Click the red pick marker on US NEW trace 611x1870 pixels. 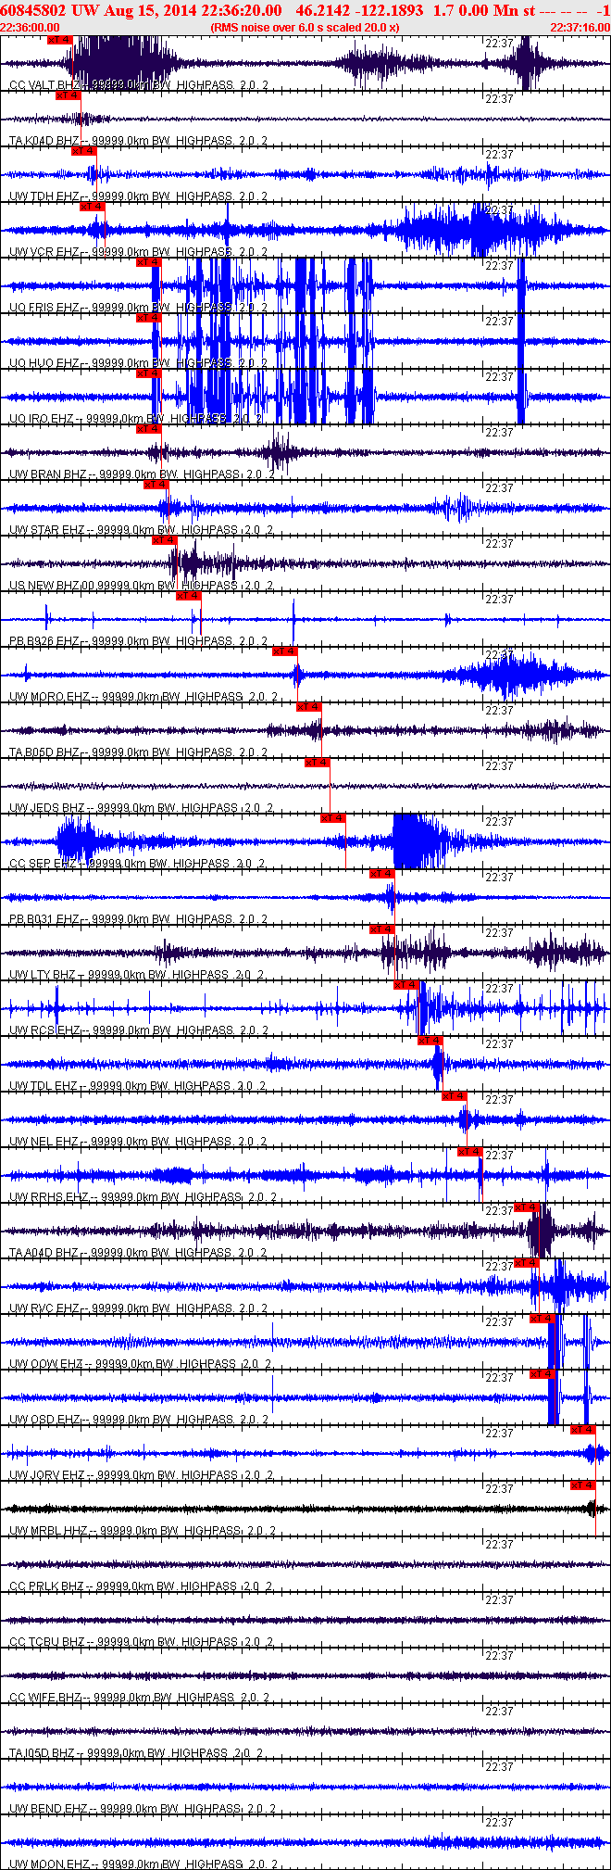pyautogui.click(x=165, y=540)
